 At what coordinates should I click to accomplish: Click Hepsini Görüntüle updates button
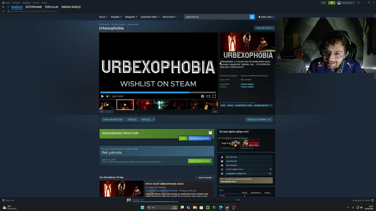click(205, 178)
